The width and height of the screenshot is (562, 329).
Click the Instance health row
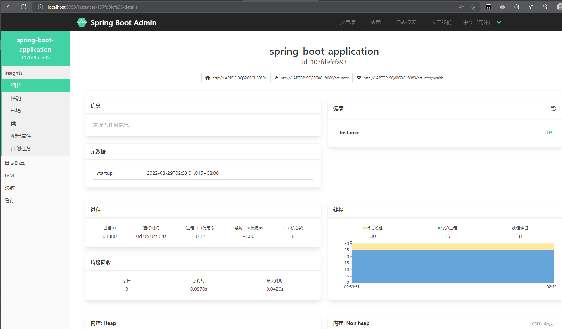point(445,133)
